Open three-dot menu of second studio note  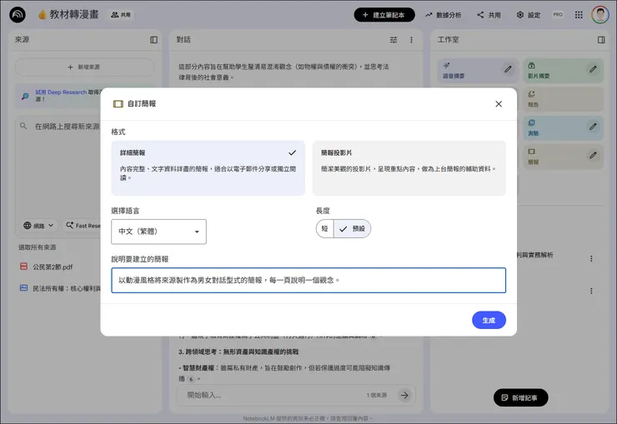point(591,291)
